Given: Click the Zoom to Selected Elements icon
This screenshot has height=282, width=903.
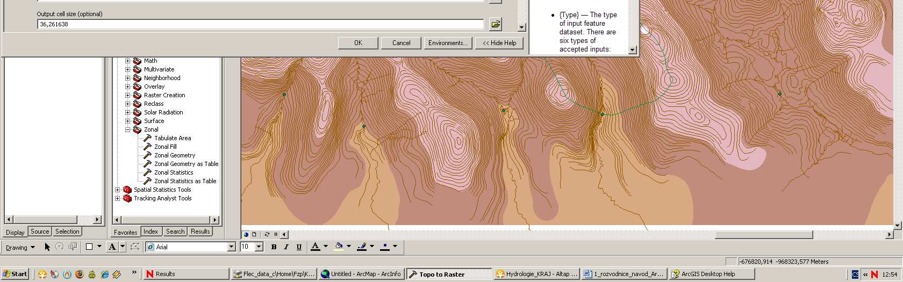Looking at the screenshot, I should coord(72,247).
